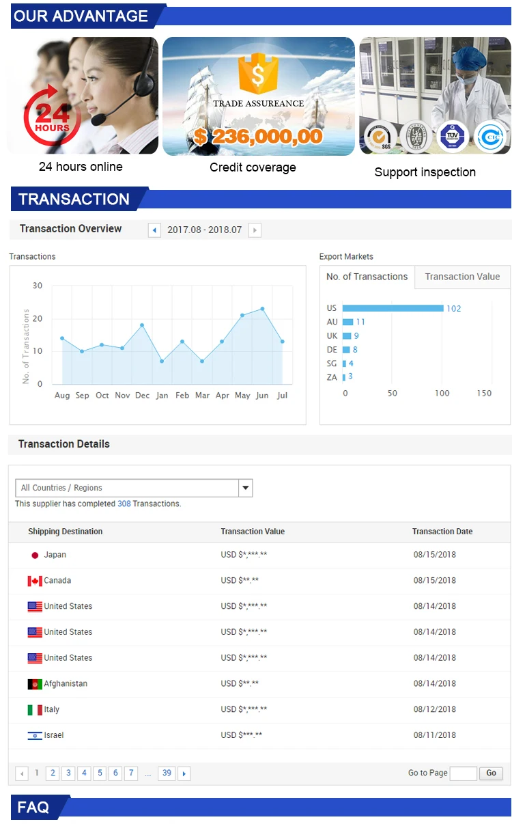
Task: Click previous page arrow in pagination
Action: (22, 773)
